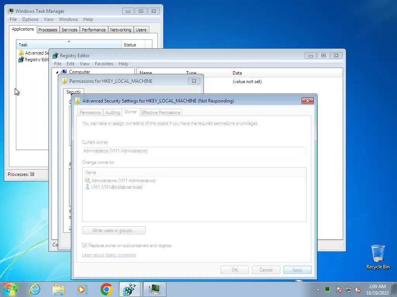Viewport: 397px width, 297px height.
Task: Click the Other users or groups button
Action: pyautogui.click(x=114, y=230)
